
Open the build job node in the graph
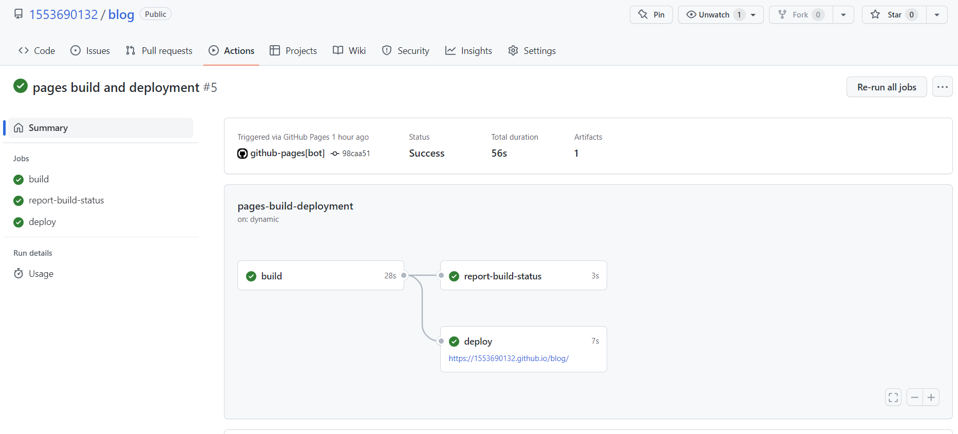321,276
